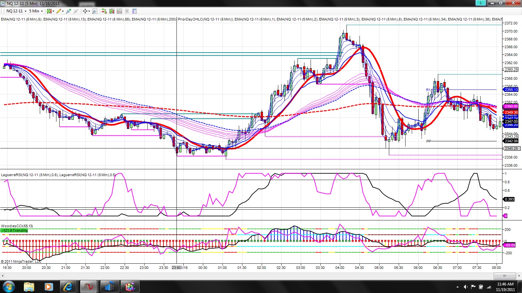Open Internet Explorer from the taskbar
Viewport: 522px width, 293px height.
click(68, 287)
